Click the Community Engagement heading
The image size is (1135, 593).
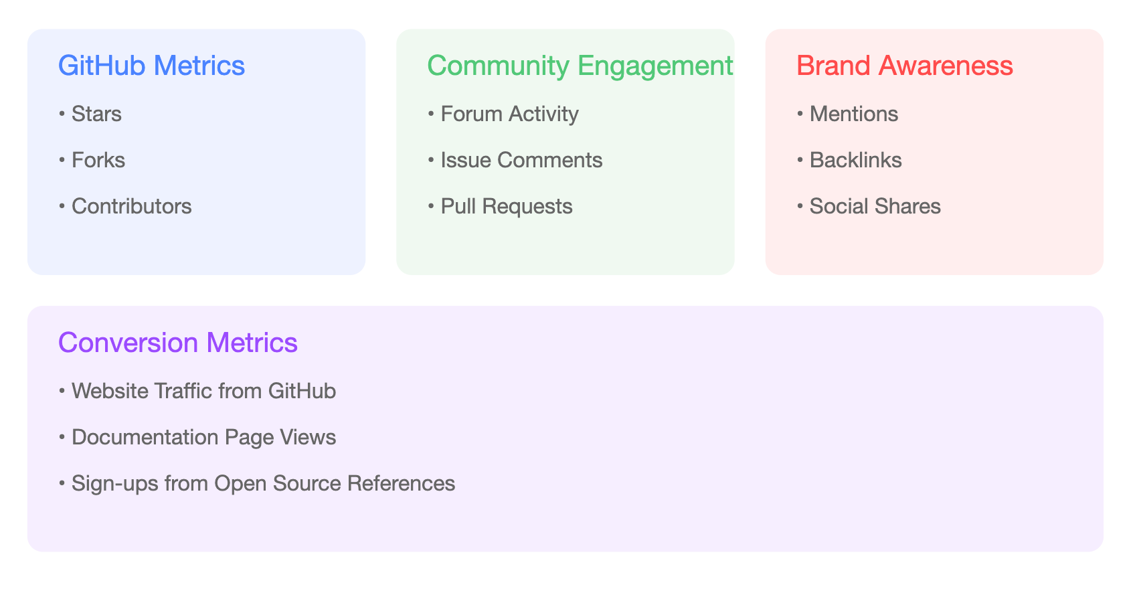point(580,66)
